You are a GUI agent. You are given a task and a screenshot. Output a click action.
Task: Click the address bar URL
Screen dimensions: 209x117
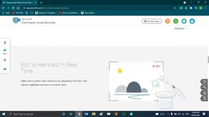tap(48, 8)
